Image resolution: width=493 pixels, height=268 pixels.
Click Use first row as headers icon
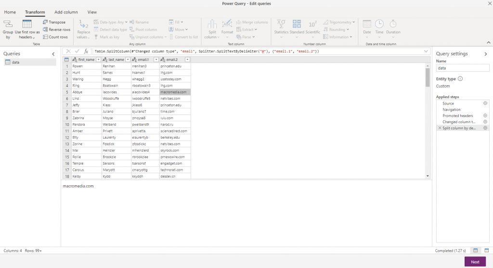coord(27,24)
